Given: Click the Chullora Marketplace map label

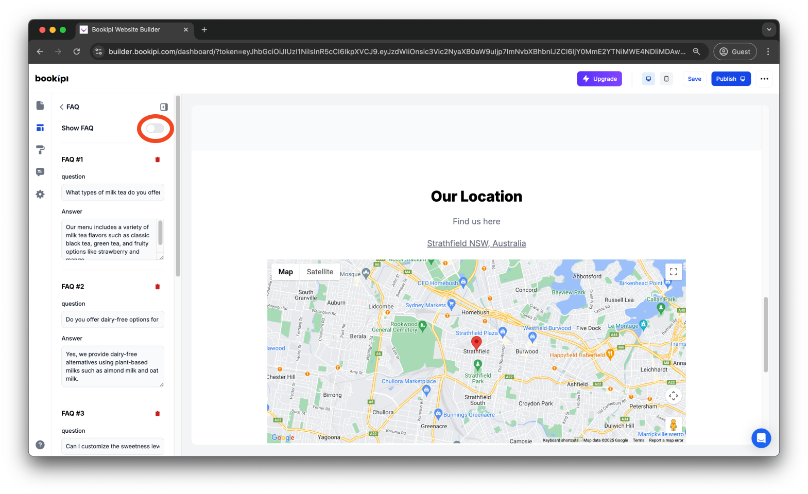Looking at the screenshot, I should click(409, 381).
